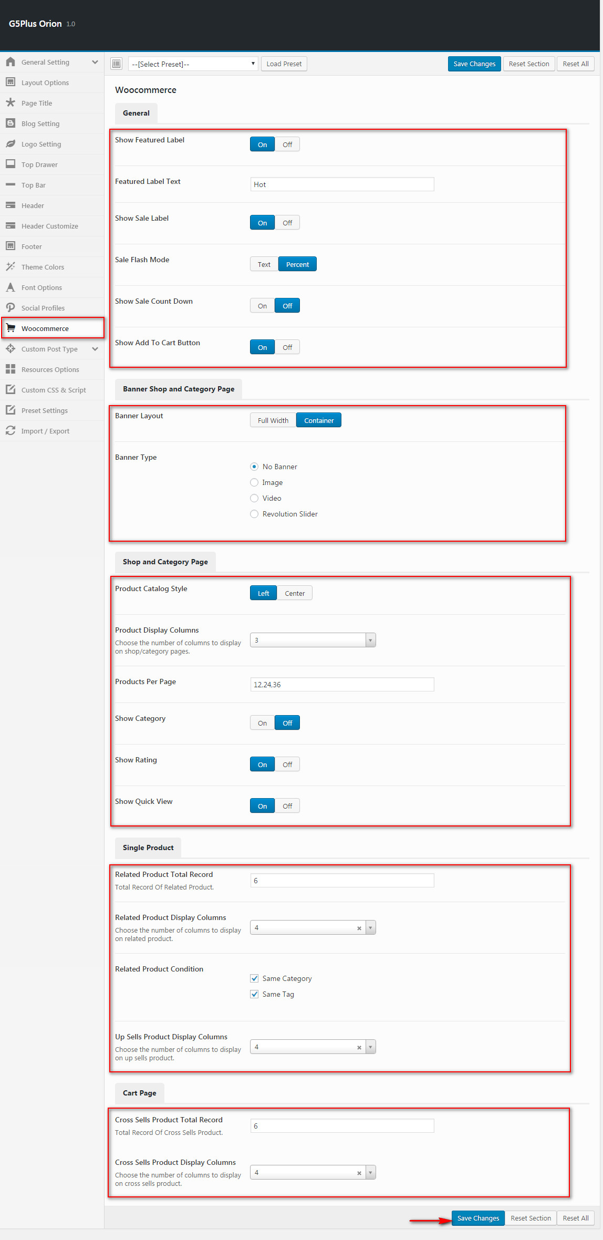Viewport: 603px width, 1240px height.
Task: Click the Social Profiles pinterest icon
Action: pos(11,308)
